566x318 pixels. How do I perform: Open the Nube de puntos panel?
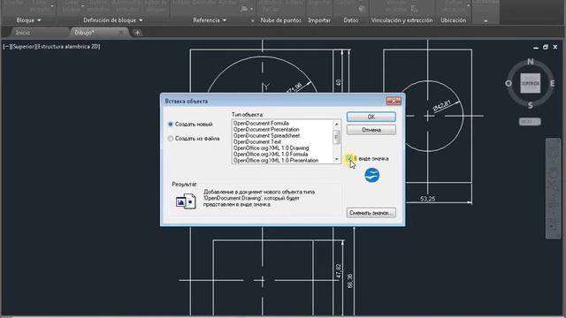click(281, 20)
